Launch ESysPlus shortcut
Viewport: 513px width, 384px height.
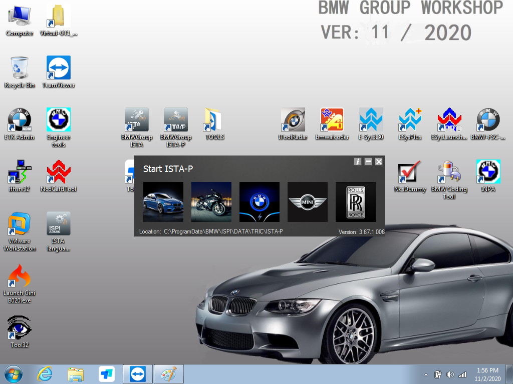pyautogui.click(x=410, y=124)
